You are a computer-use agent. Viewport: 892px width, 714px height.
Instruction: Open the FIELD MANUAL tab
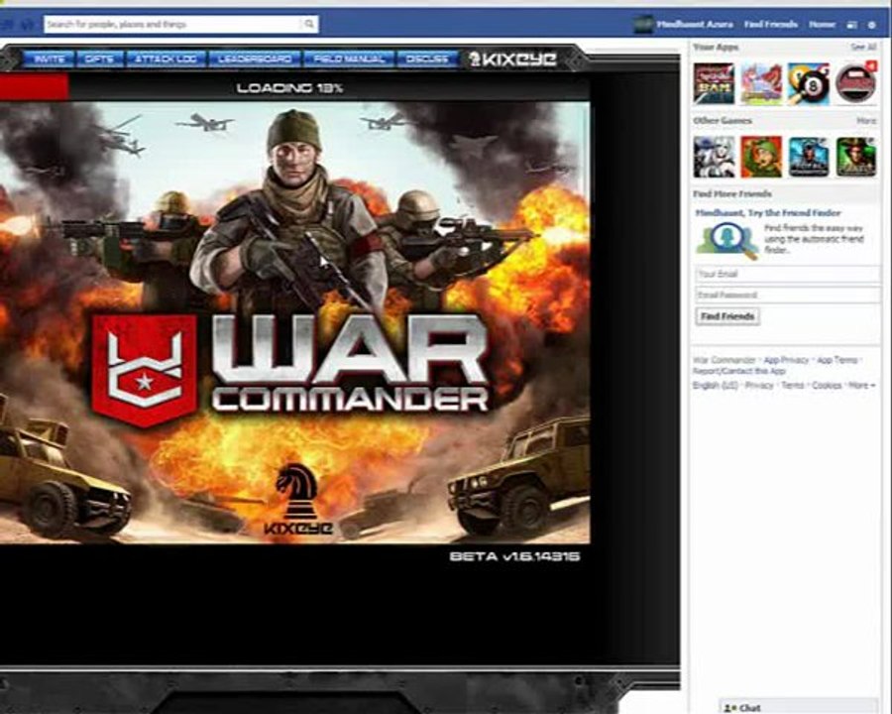click(x=349, y=59)
